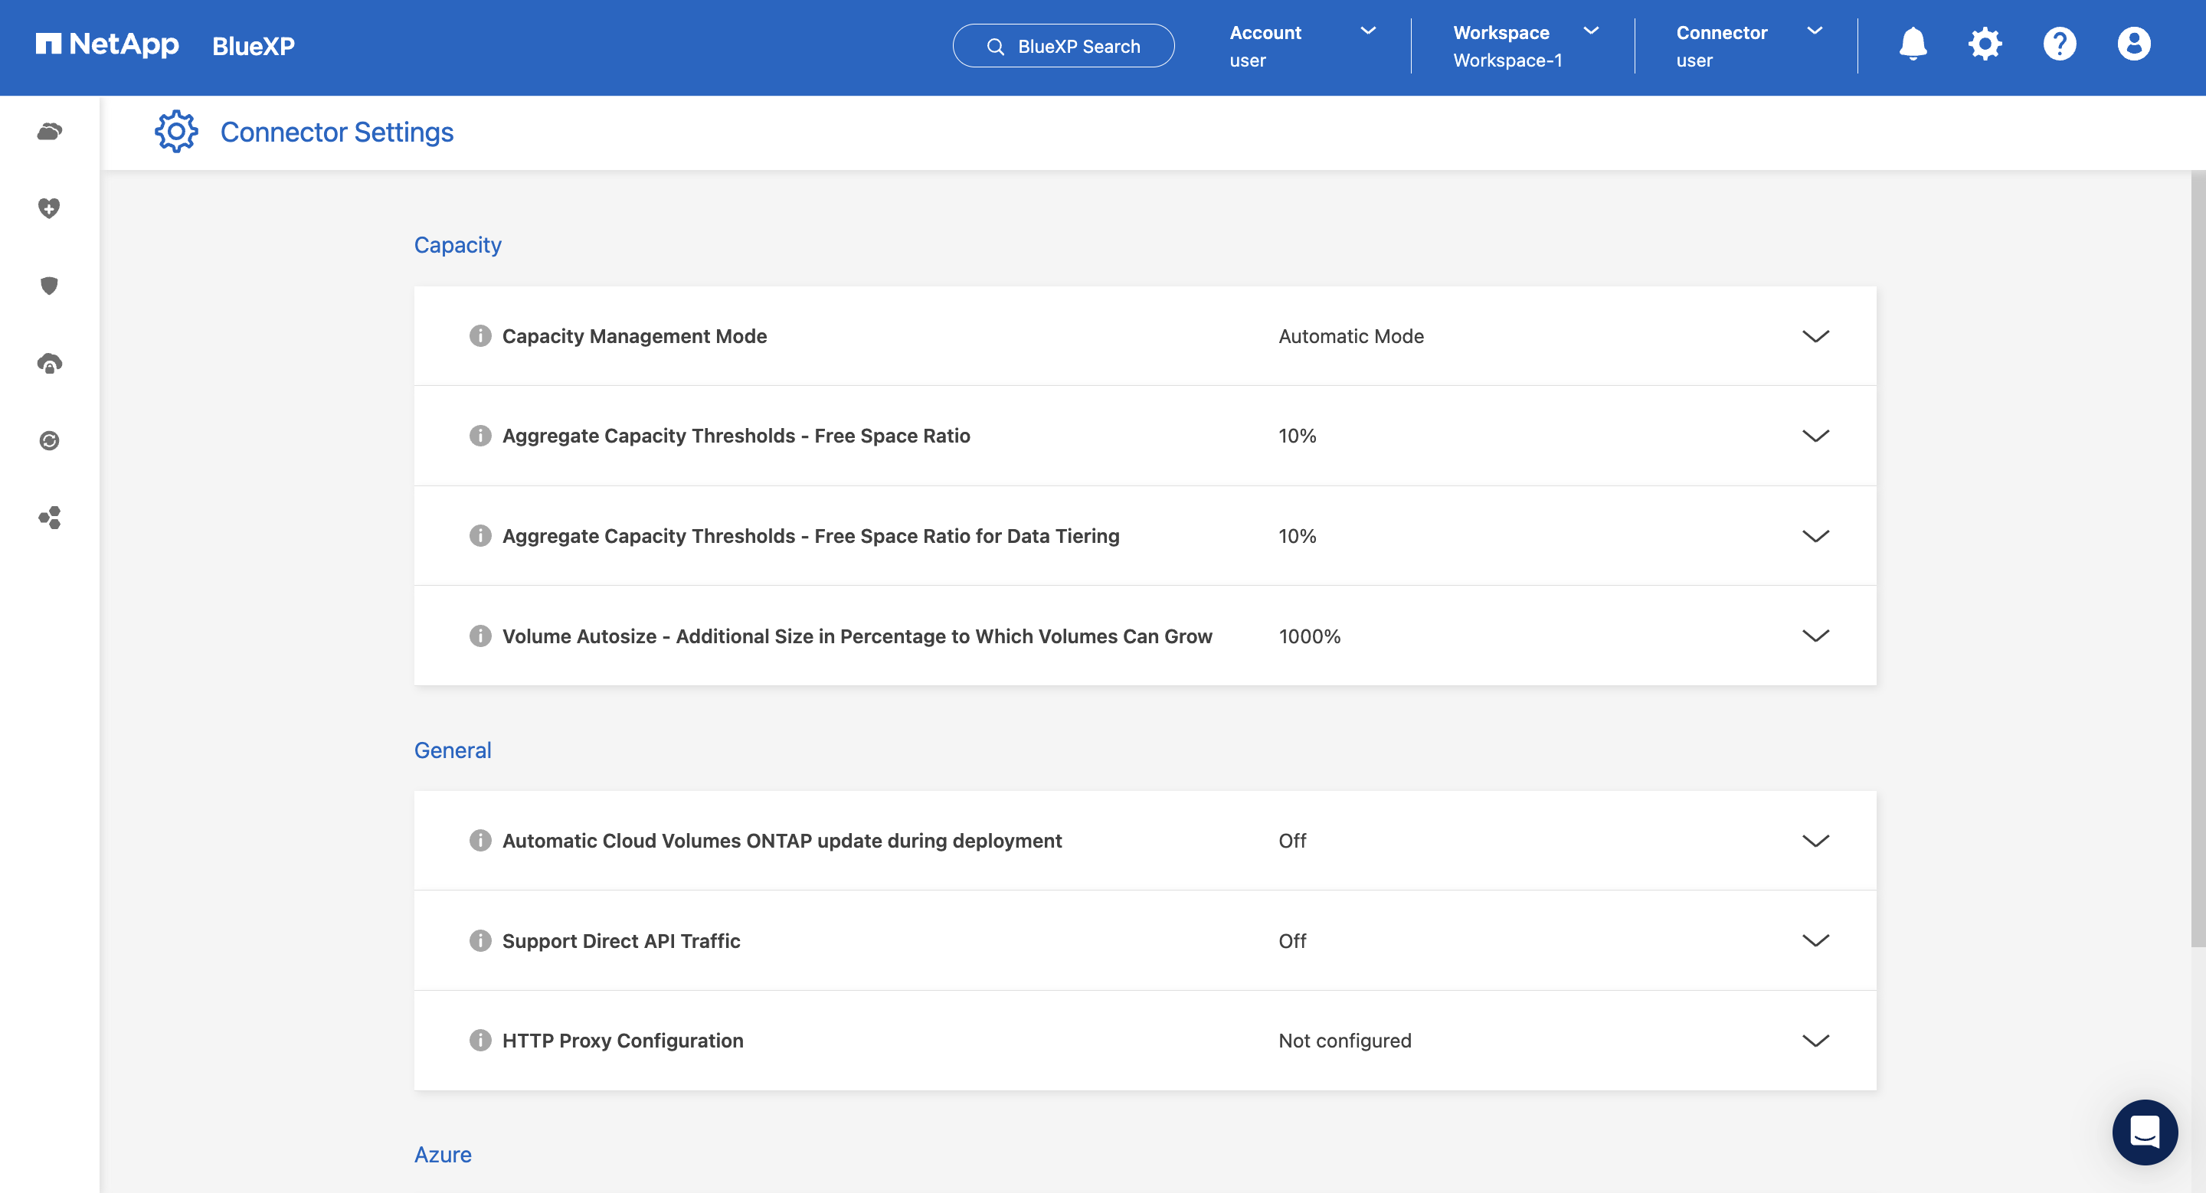Expand Volume Autosize row chevron
2206x1193 pixels.
(x=1815, y=636)
